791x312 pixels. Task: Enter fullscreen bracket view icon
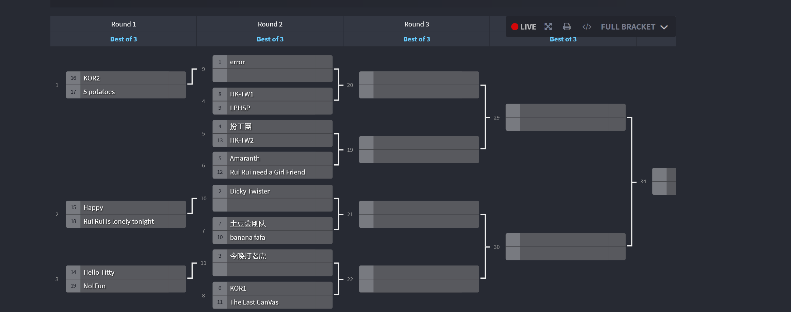coord(548,27)
